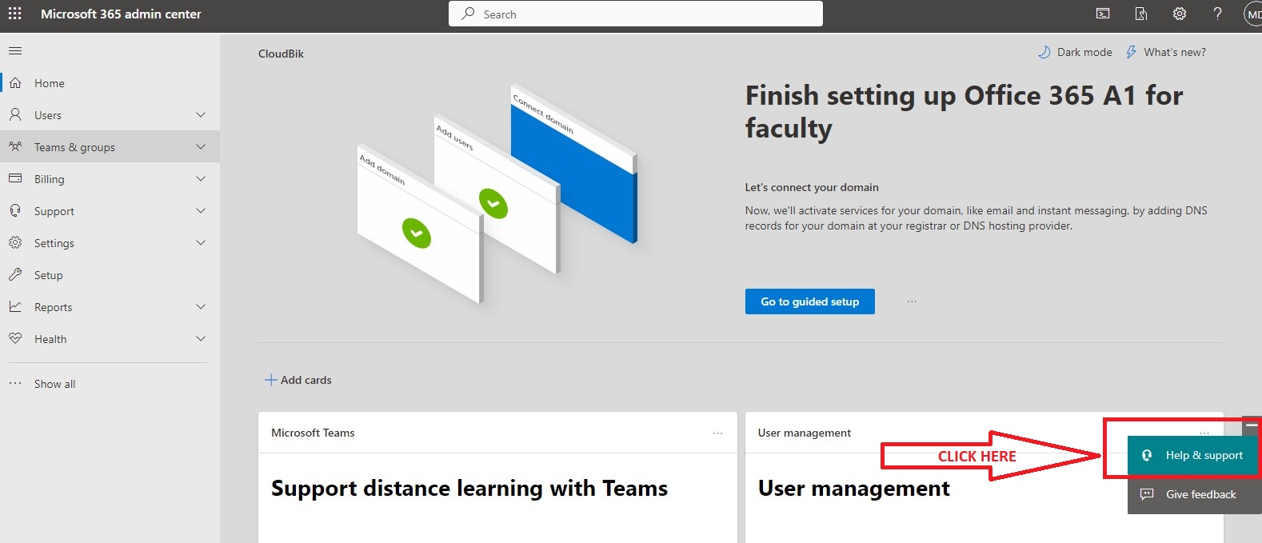The height and width of the screenshot is (543, 1262).
Task: Open the help question mark icon
Action: click(1217, 14)
